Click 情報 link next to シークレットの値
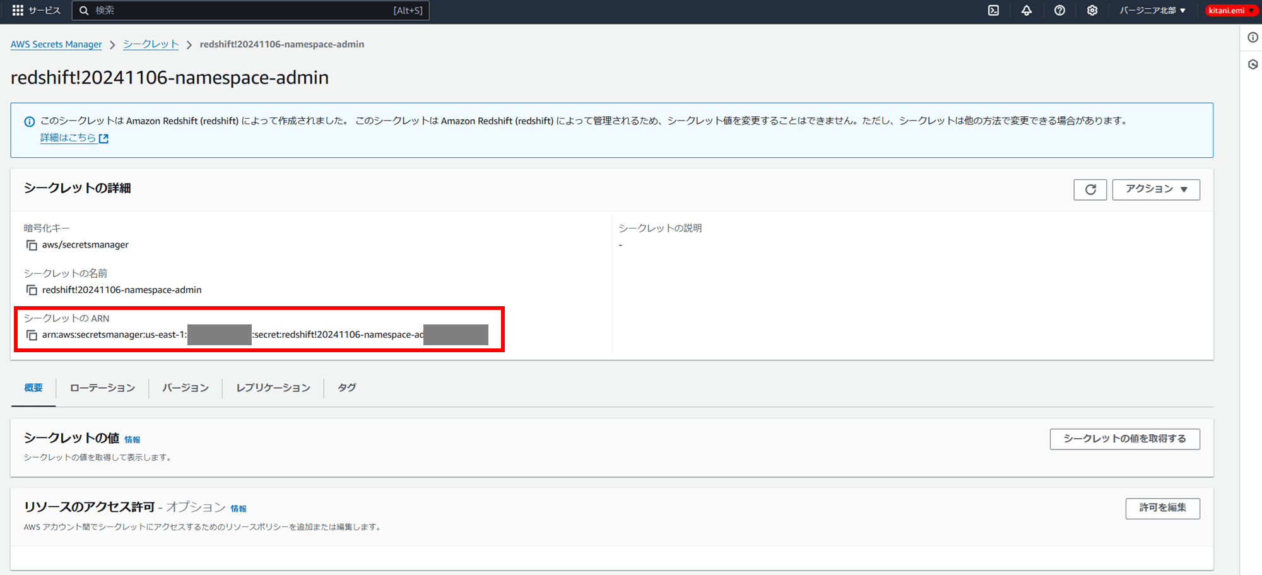The width and height of the screenshot is (1262, 575). pos(133,440)
